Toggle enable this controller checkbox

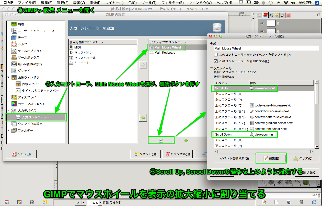coord(216,61)
